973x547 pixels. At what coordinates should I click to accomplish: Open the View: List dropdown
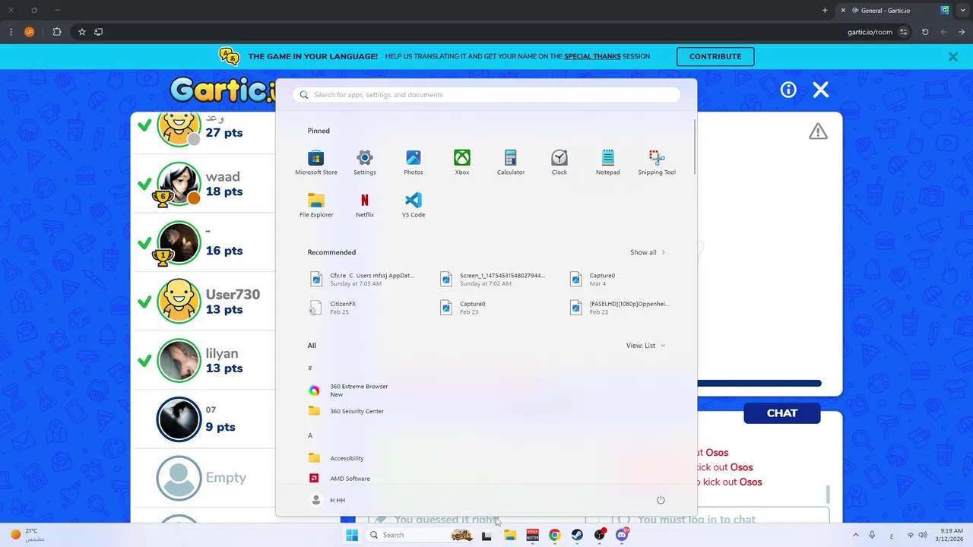pyautogui.click(x=645, y=346)
